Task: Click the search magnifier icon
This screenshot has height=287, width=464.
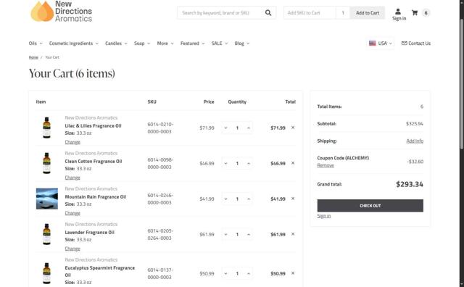Action: coord(268,13)
